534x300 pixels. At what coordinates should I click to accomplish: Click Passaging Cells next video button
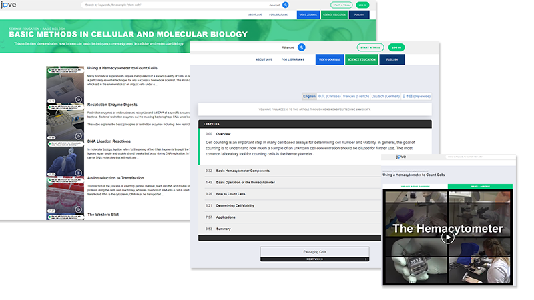pyautogui.click(x=314, y=252)
